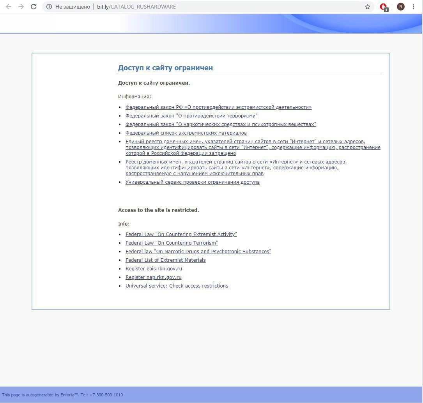
Task: Open 'Универсальный сервис проверки ограничения доступа'
Action: point(192,182)
